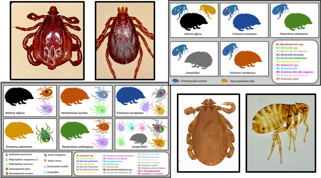
Task: Select the orange Hemiechinus auritus hedgehog silhouette
Action: point(75,97)
